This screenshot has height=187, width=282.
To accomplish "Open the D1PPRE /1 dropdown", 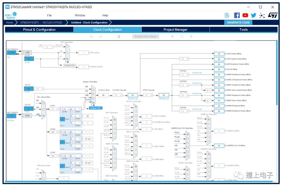I will [184, 75].
